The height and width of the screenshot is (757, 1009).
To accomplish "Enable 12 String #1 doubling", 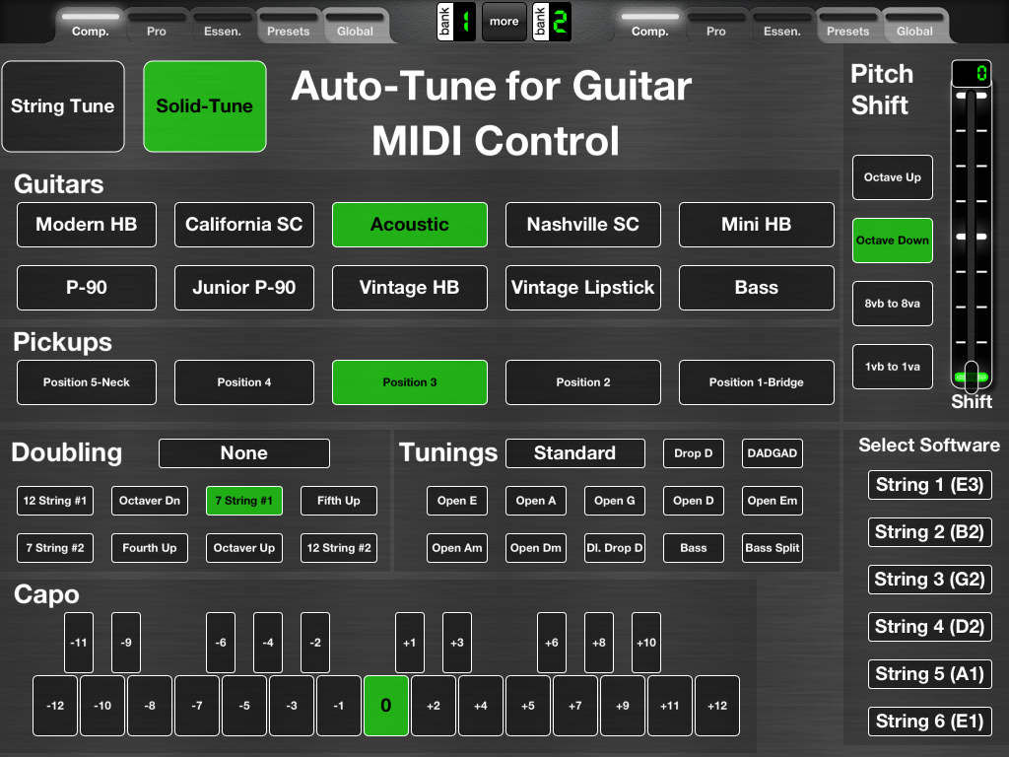I will [55, 501].
